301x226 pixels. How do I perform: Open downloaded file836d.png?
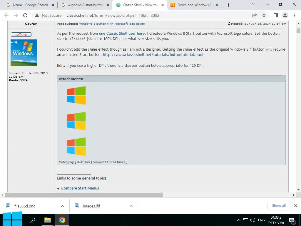(25, 206)
